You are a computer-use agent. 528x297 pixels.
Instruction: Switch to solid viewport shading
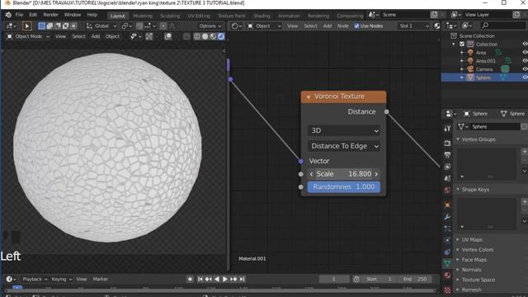tap(205, 36)
